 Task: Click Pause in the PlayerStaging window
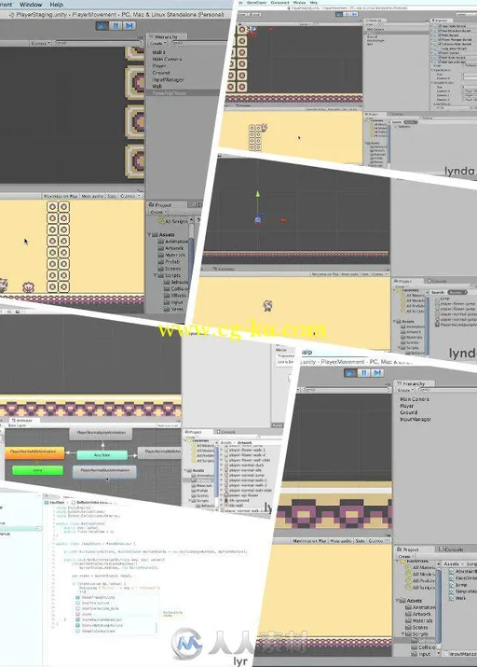point(116,25)
